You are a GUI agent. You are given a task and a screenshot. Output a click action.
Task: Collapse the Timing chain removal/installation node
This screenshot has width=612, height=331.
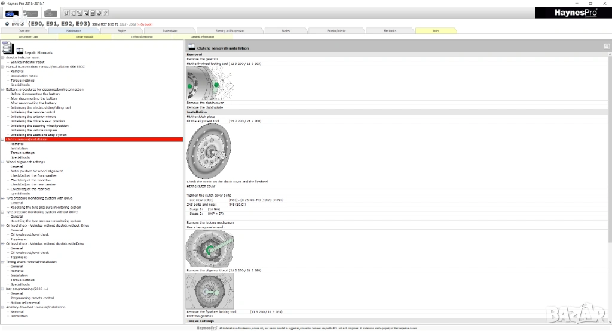pos(2,262)
